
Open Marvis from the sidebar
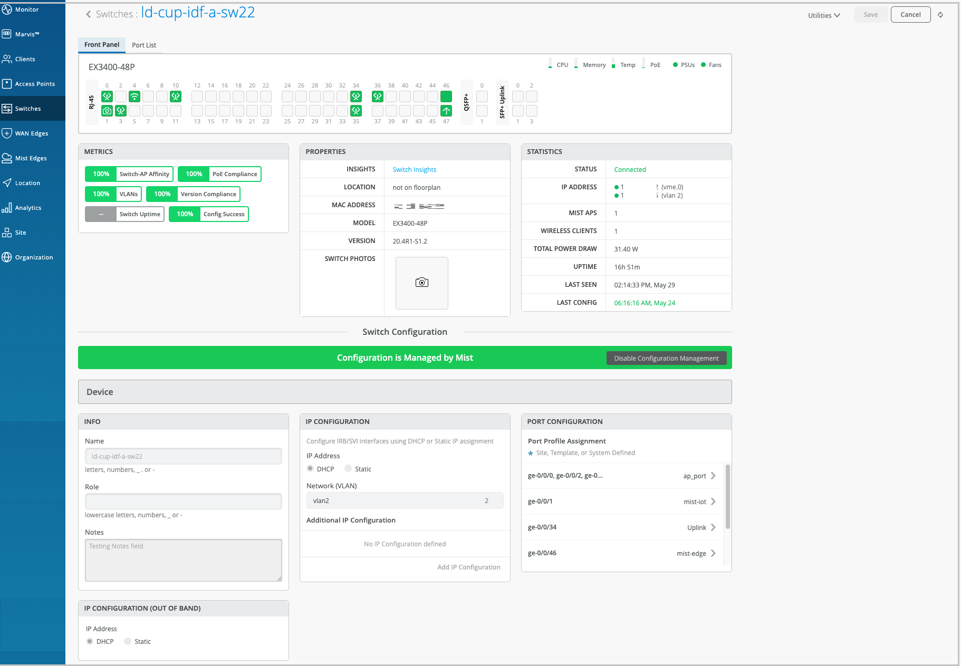click(27, 34)
